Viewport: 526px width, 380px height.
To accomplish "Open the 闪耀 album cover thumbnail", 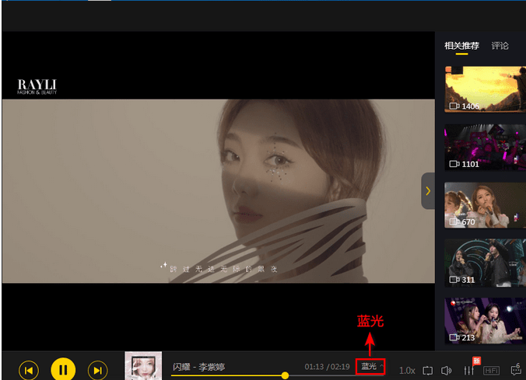I will click(143, 365).
